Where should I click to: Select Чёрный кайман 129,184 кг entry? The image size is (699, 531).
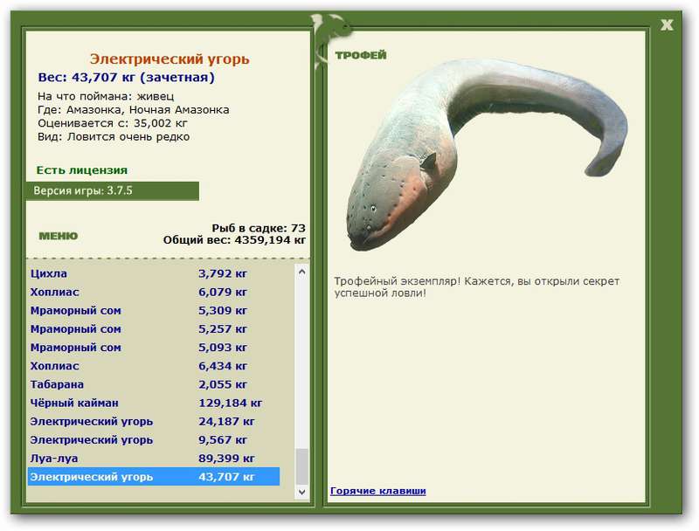(154, 403)
